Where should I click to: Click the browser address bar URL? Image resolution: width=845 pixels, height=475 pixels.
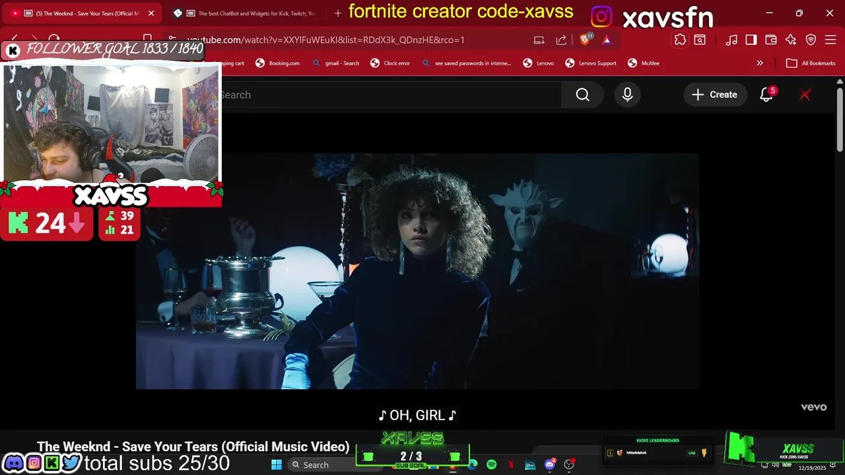tap(325, 40)
